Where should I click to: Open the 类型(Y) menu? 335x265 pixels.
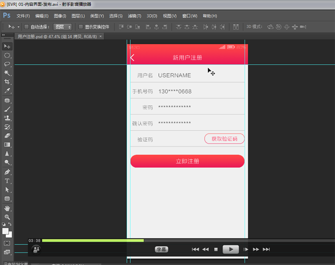tap(97, 16)
